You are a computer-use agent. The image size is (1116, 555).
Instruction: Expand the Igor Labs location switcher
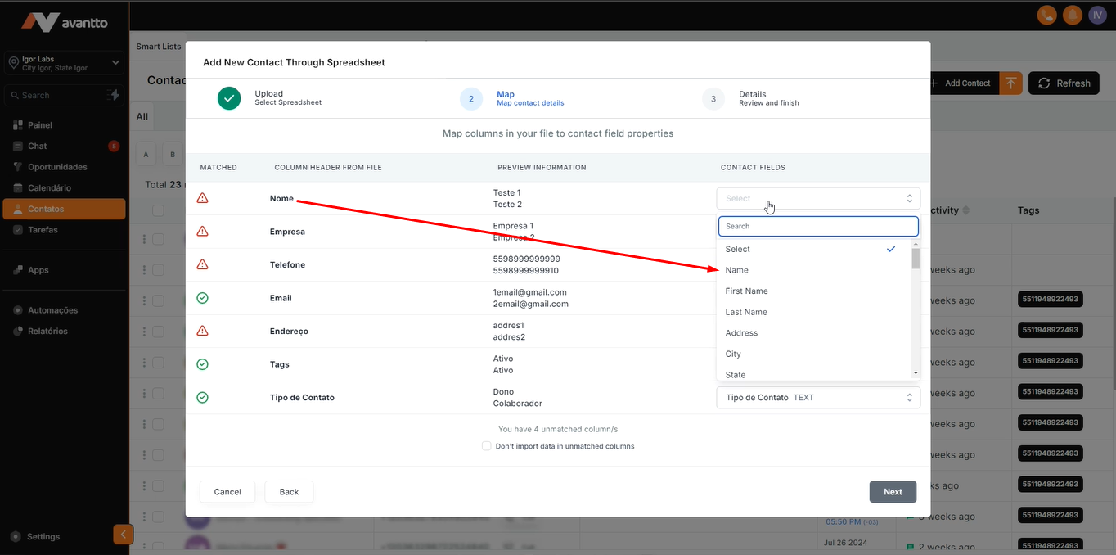[115, 62]
